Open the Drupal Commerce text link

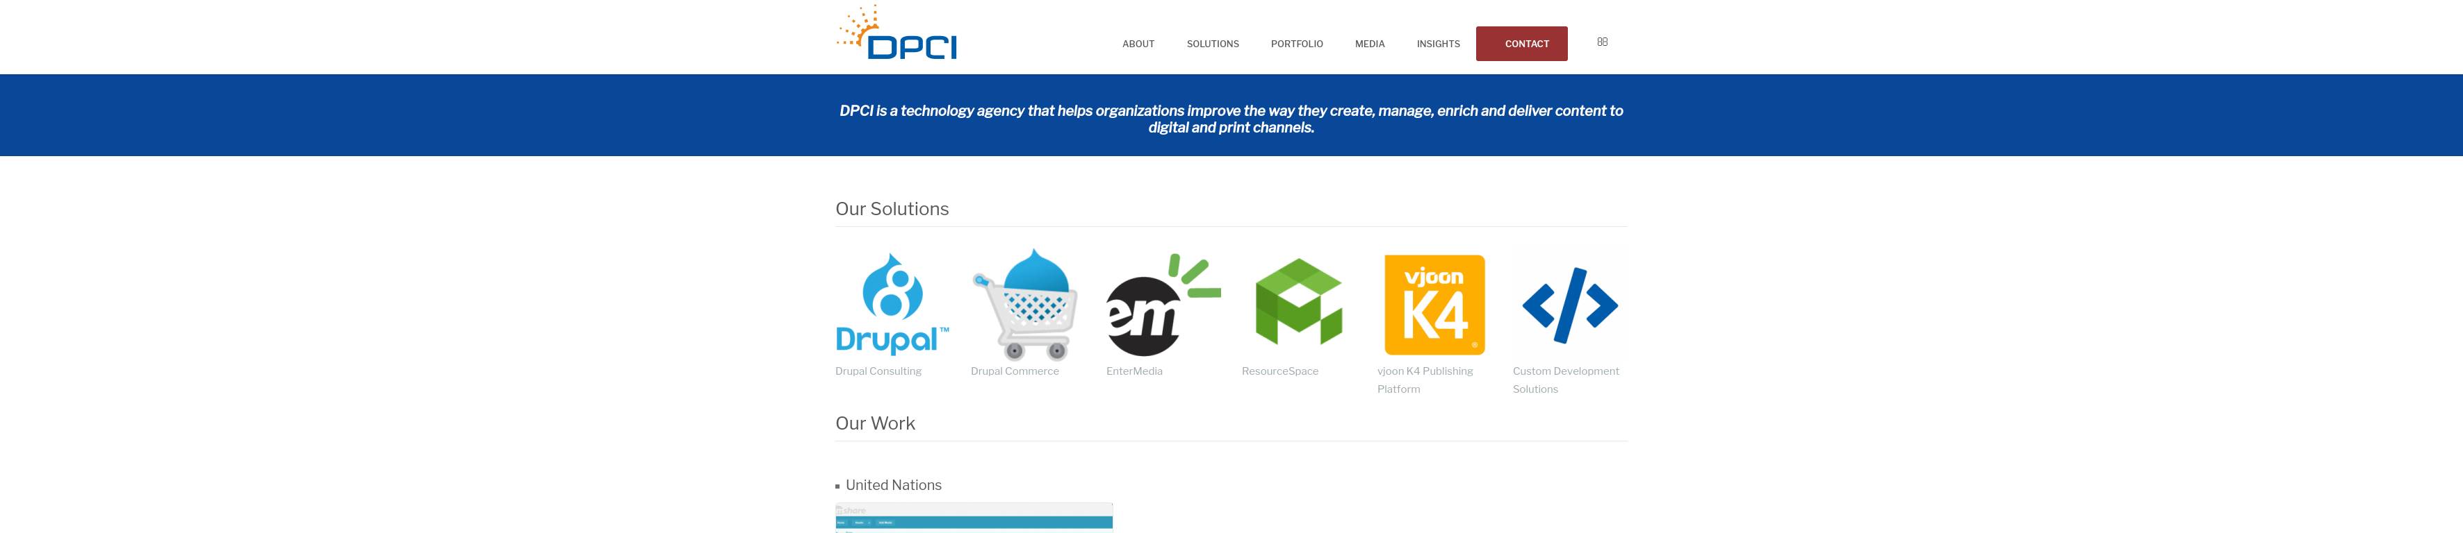[x=1015, y=371]
